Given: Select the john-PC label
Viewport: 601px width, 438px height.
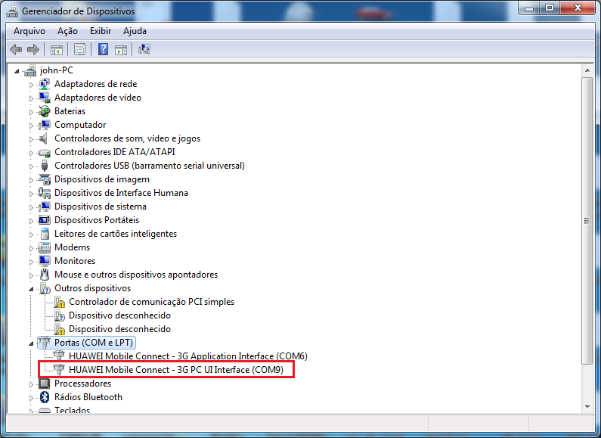Looking at the screenshot, I should coord(57,70).
